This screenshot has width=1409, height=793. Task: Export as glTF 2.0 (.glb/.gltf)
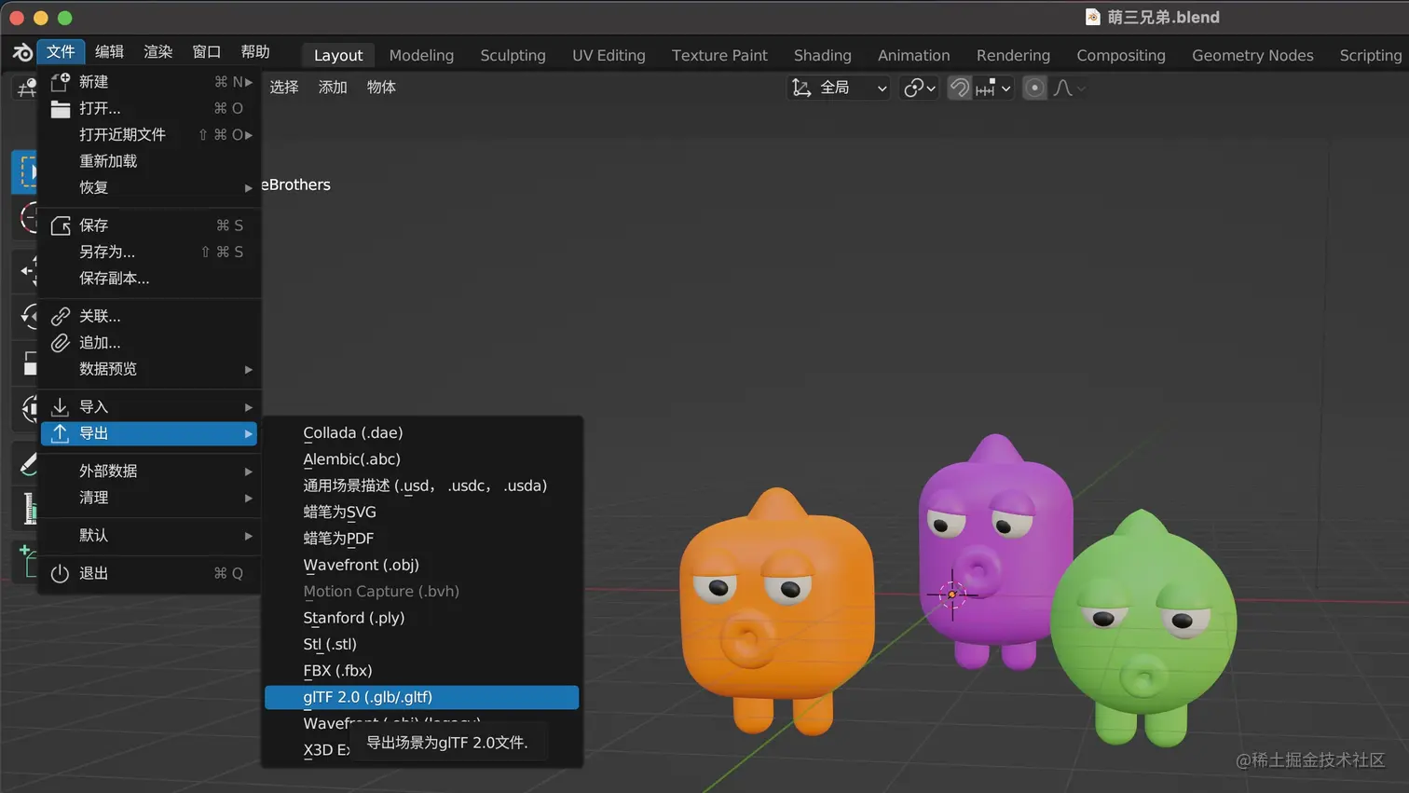[x=422, y=697]
